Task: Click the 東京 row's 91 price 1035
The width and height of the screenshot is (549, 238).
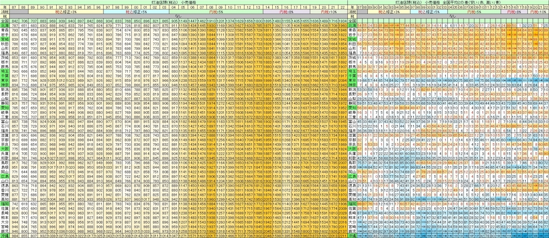Action: coord(52,80)
